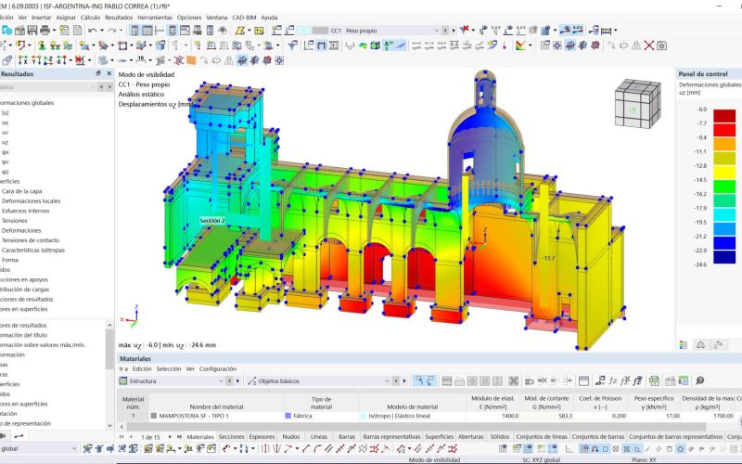
Task: Click the Print icon in toolbar
Action: point(45,31)
